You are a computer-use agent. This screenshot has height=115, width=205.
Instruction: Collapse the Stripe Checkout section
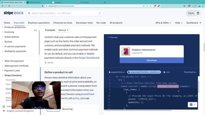click(3, 75)
